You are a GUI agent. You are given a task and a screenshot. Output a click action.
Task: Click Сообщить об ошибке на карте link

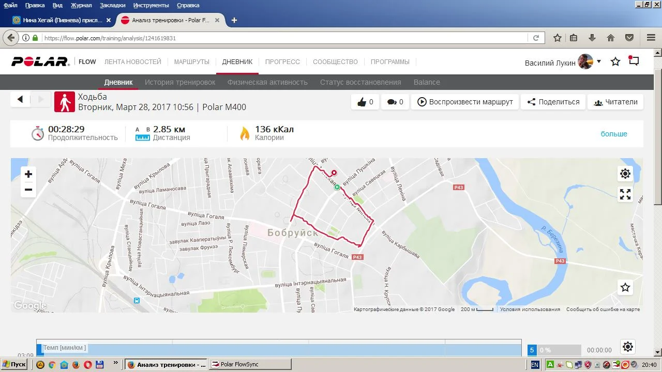point(603,309)
